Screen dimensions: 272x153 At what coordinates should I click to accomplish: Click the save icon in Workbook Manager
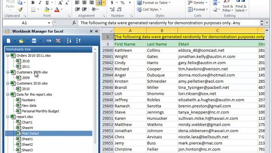pyautogui.click(x=34, y=41)
